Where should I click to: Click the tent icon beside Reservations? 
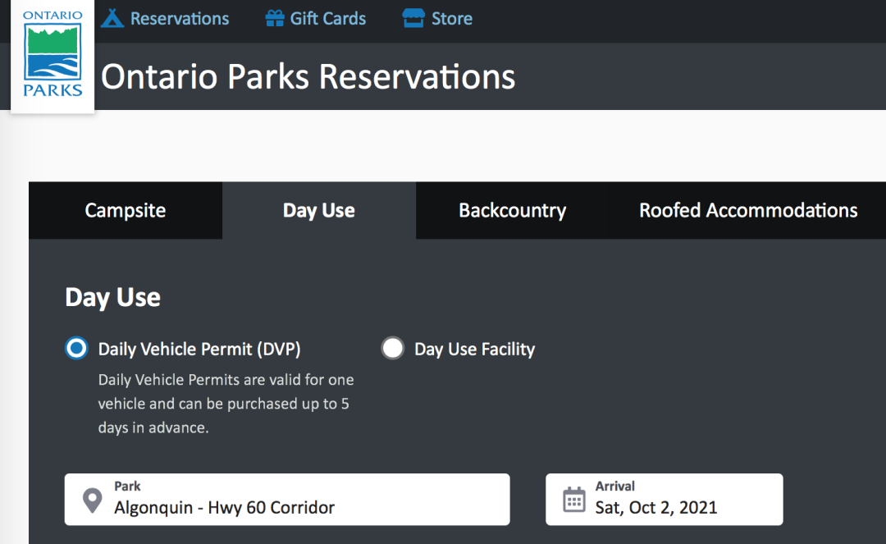coord(112,18)
